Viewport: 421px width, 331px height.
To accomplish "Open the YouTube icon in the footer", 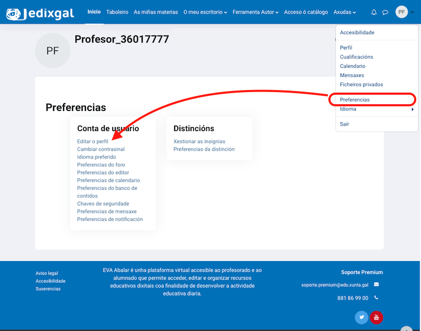I will click(376, 317).
